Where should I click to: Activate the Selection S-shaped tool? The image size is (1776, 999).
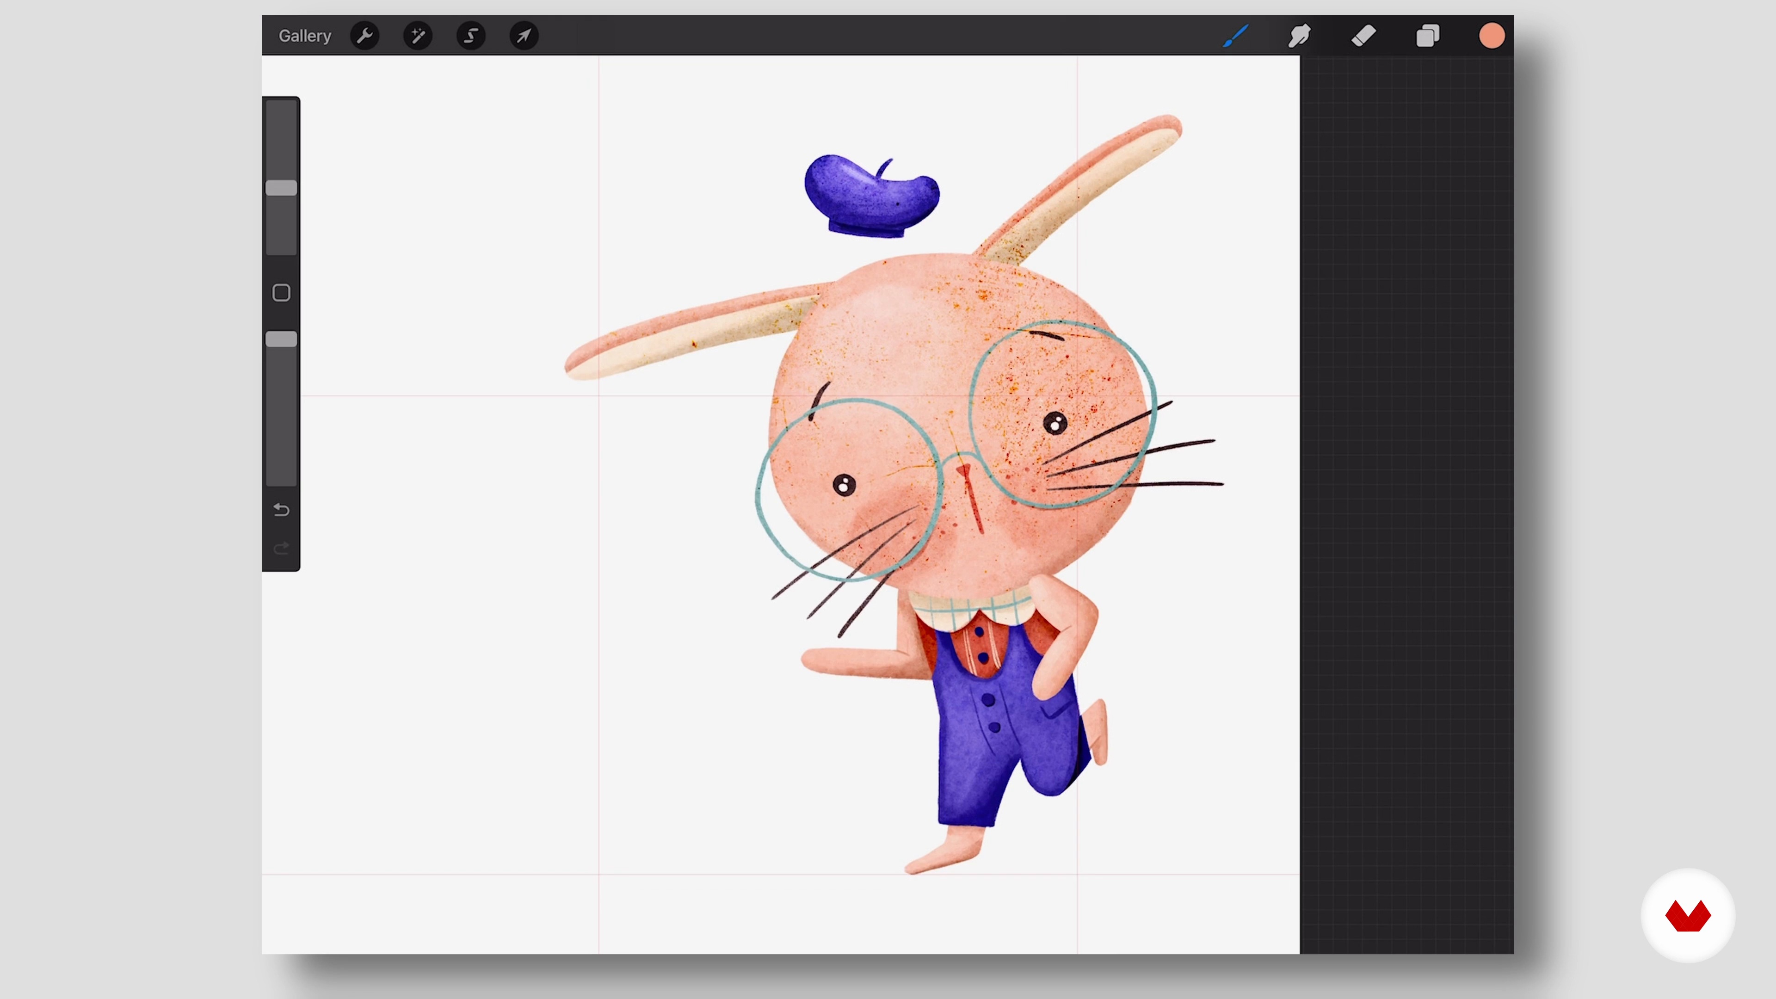(471, 36)
